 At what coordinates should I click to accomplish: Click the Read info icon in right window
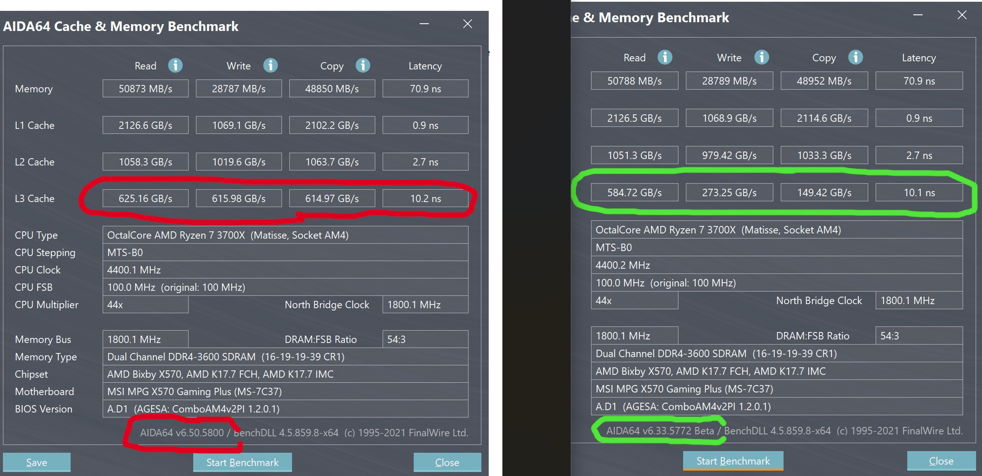(x=665, y=57)
